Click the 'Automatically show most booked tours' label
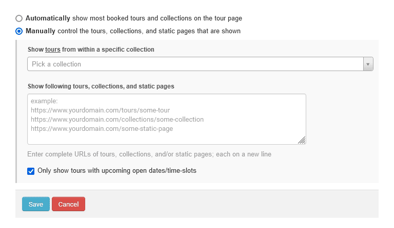Viewport: 394px width, 228px height. pos(134,18)
